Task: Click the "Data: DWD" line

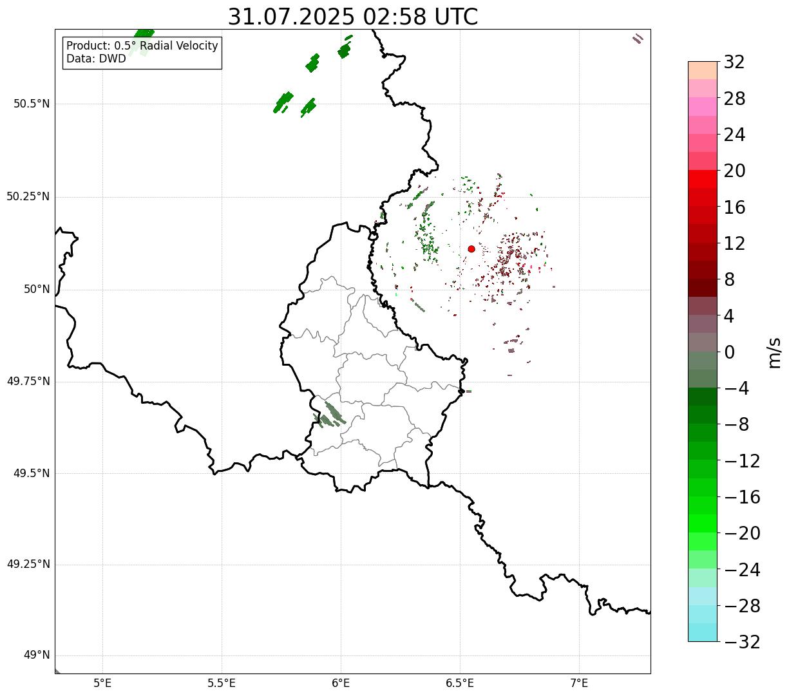Action: [97, 59]
